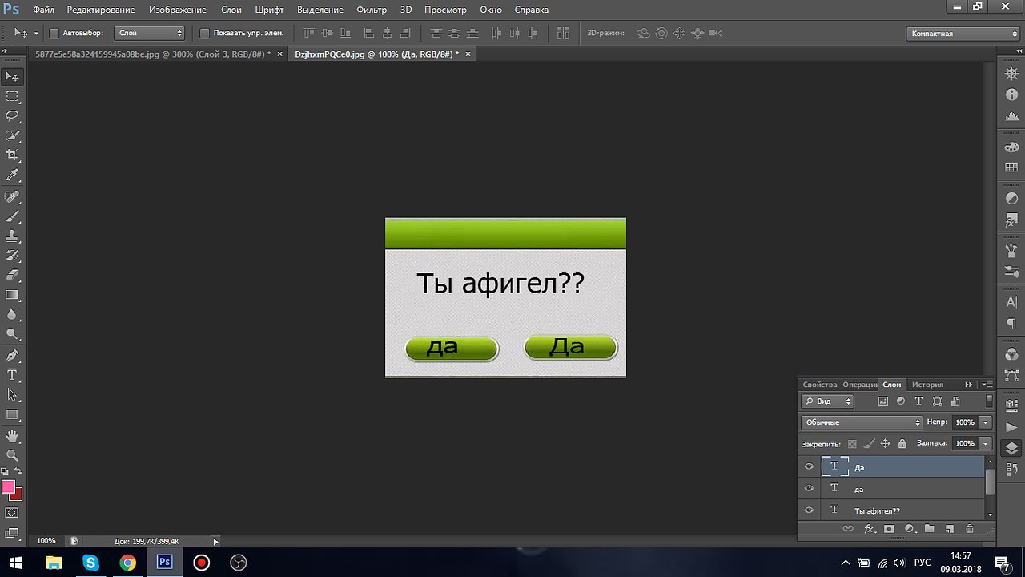Open the Выделение menu
This screenshot has width=1025, height=577.
(x=320, y=10)
